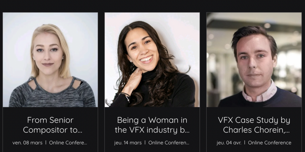Click "Online Confere…" under the Senior Compositor event
Viewport: 305px width, 152px height.
click(68, 143)
